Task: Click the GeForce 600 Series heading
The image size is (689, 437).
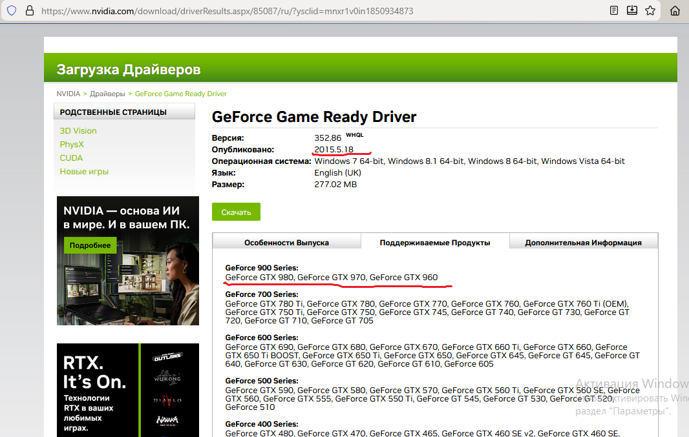Action: [262, 338]
